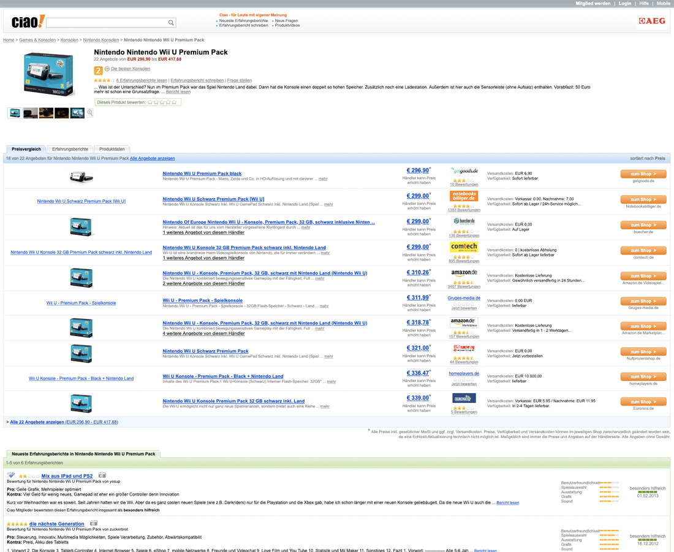The height and width of the screenshot is (552, 674).
Task: Switch to Erfahrungsberichte tab
Action: (70, 149)
